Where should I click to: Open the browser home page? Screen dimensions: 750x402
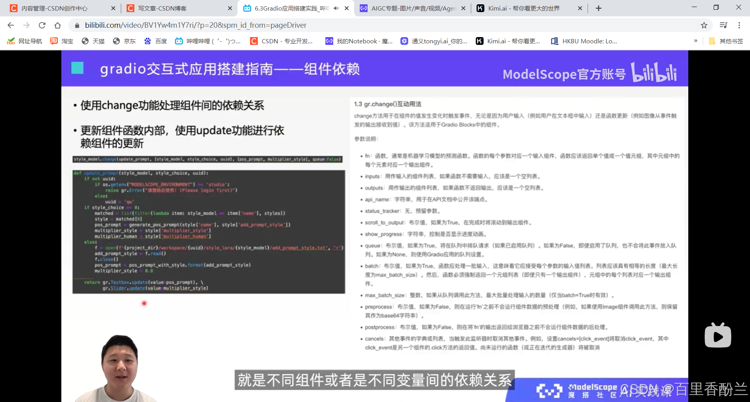(57, 25)
